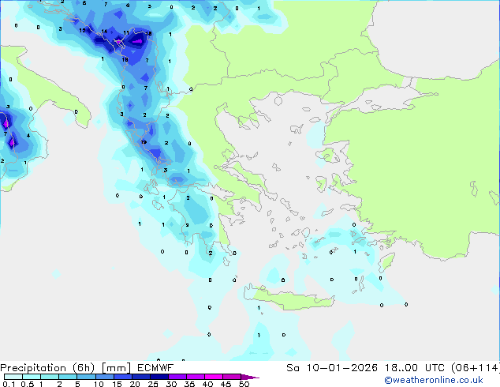Click the 2–5 mm legend swatch

point(68,377)
